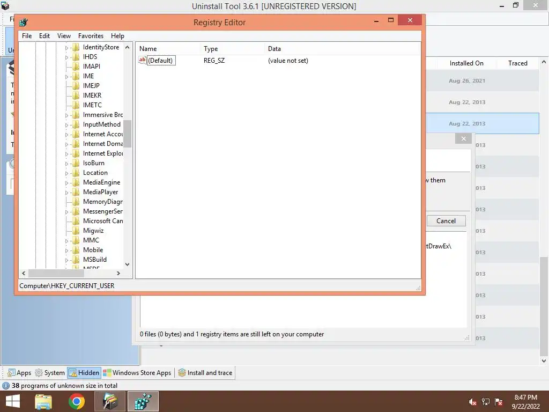Screen dimensions: 549x412
Task: Click the Location folder icon
Action: click(76, 173)
